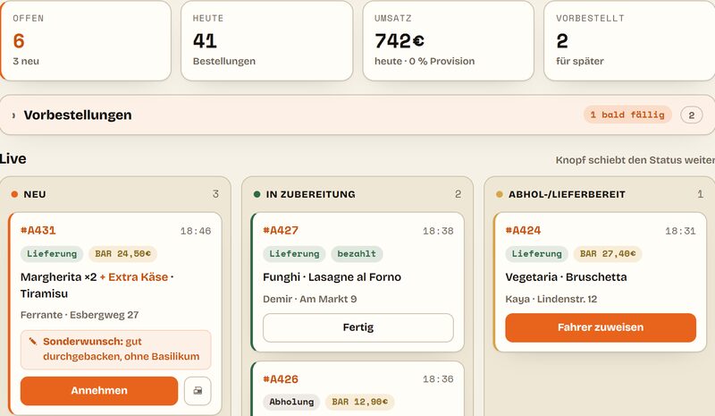The image size is (715, 416).
Task: Click the Vorbestellungen count badge '2'
Action: point(691,115)
